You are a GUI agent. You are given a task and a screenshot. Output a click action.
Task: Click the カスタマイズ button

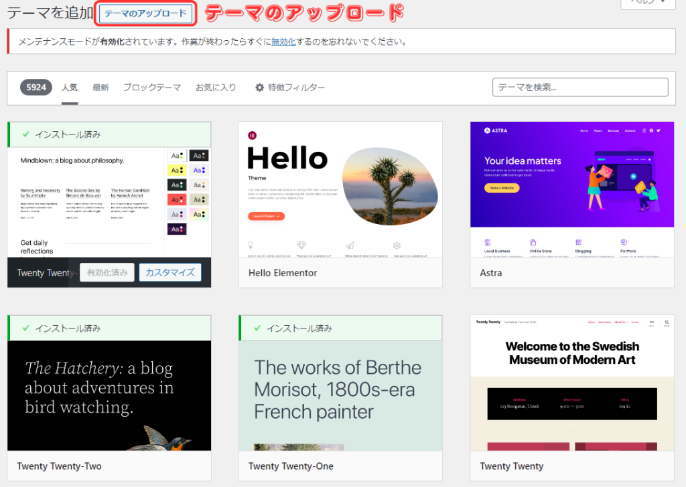point(170,272)
